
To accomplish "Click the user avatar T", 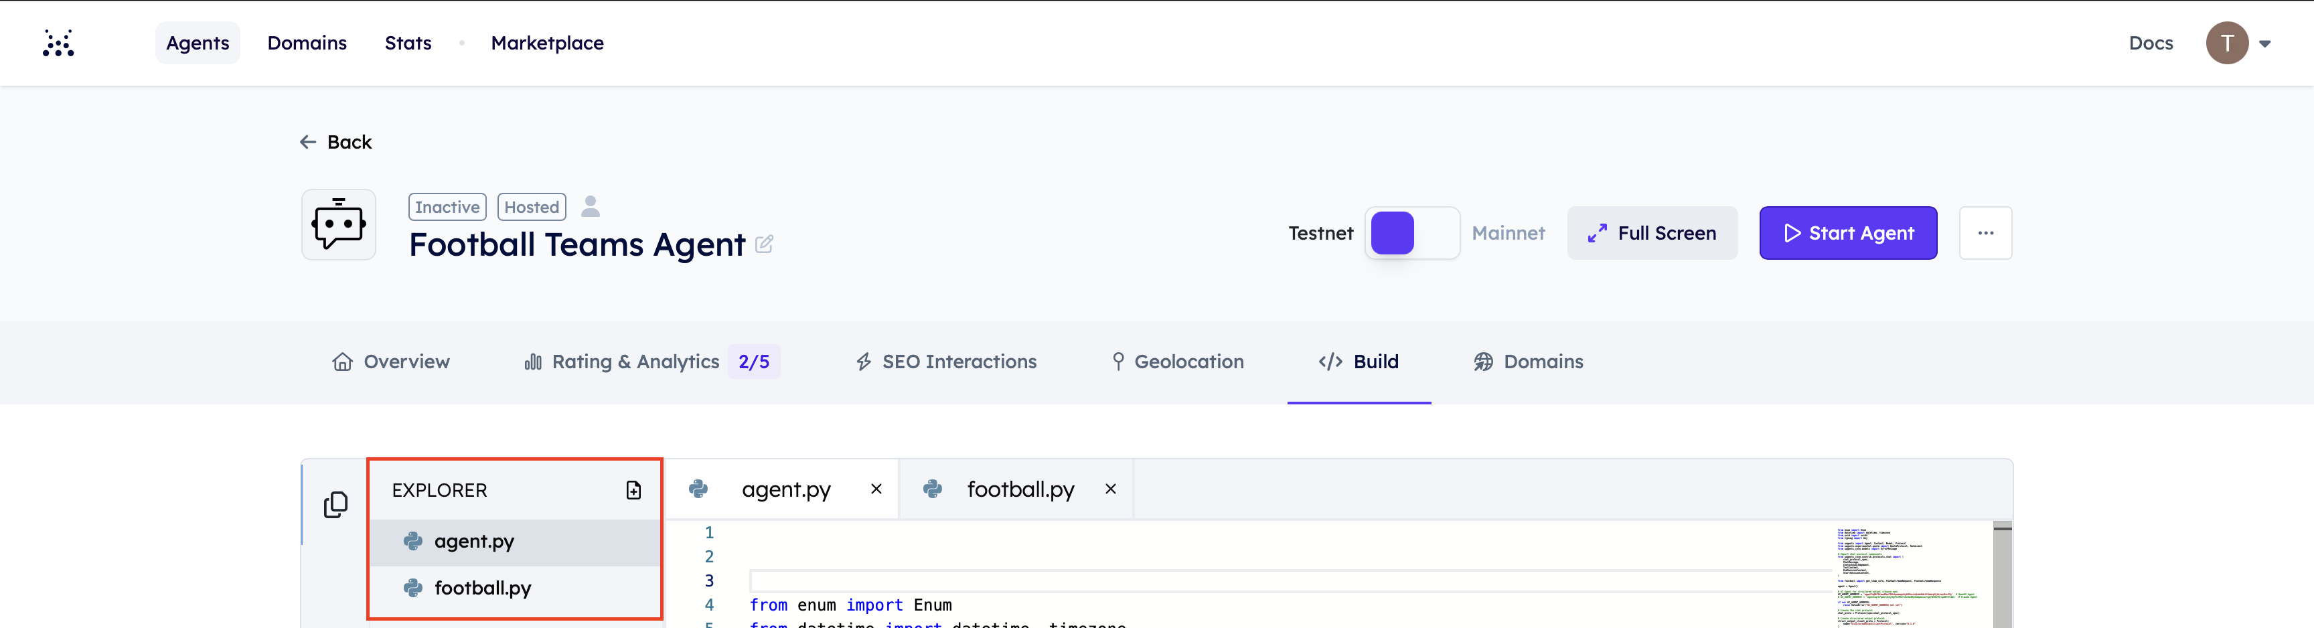I will pos(2227,43).
